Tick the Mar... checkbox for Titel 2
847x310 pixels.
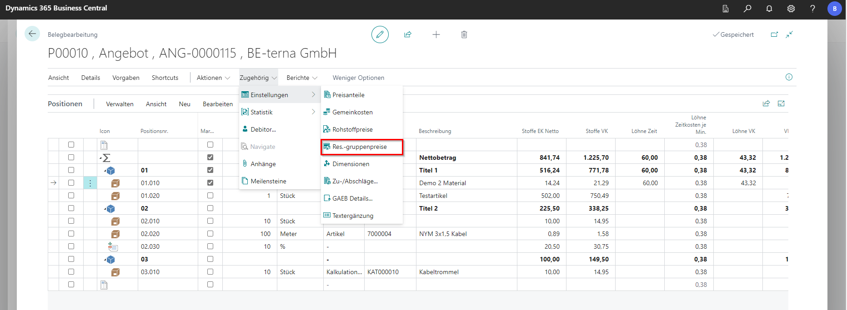tap(210, 208)
